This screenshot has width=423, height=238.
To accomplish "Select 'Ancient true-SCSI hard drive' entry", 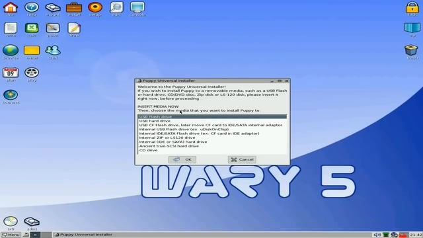I will (x=212, y=146).
